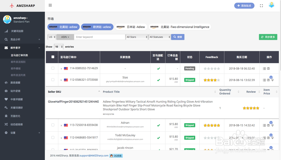Open 邮件发送规则 submenu item

pyautogui.click(x=18, y=62)
